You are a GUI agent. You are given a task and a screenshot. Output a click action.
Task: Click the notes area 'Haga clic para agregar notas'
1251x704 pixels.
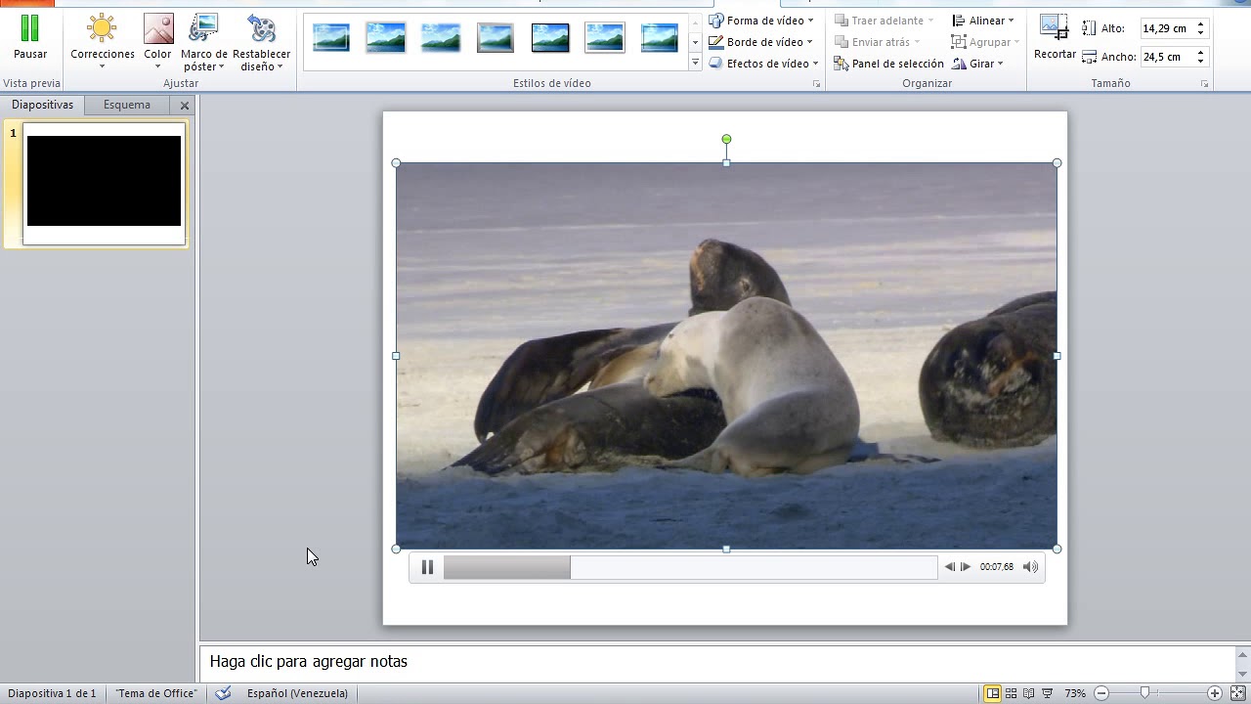pyautogui.click(x=308, y=662)
